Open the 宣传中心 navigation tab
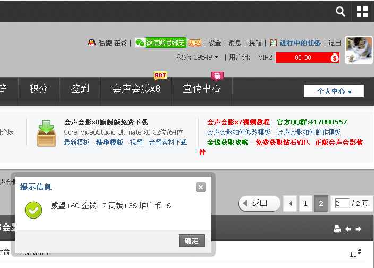The width and height of the screenshot is (374, 268). tap(201, 89)
